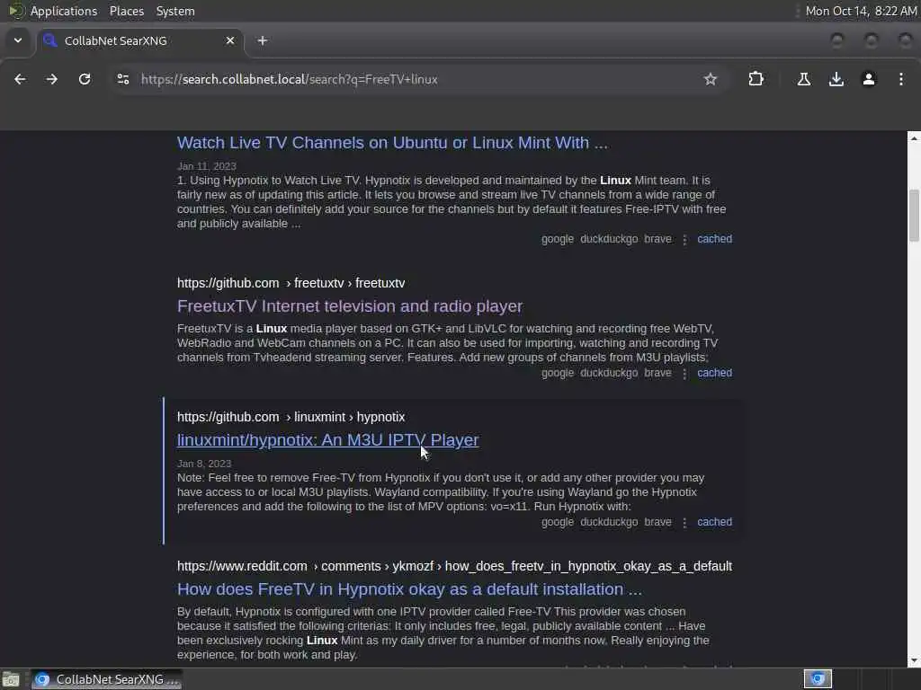
Task: Expand more options for Watch Live TV result
Action: [684, 239]
